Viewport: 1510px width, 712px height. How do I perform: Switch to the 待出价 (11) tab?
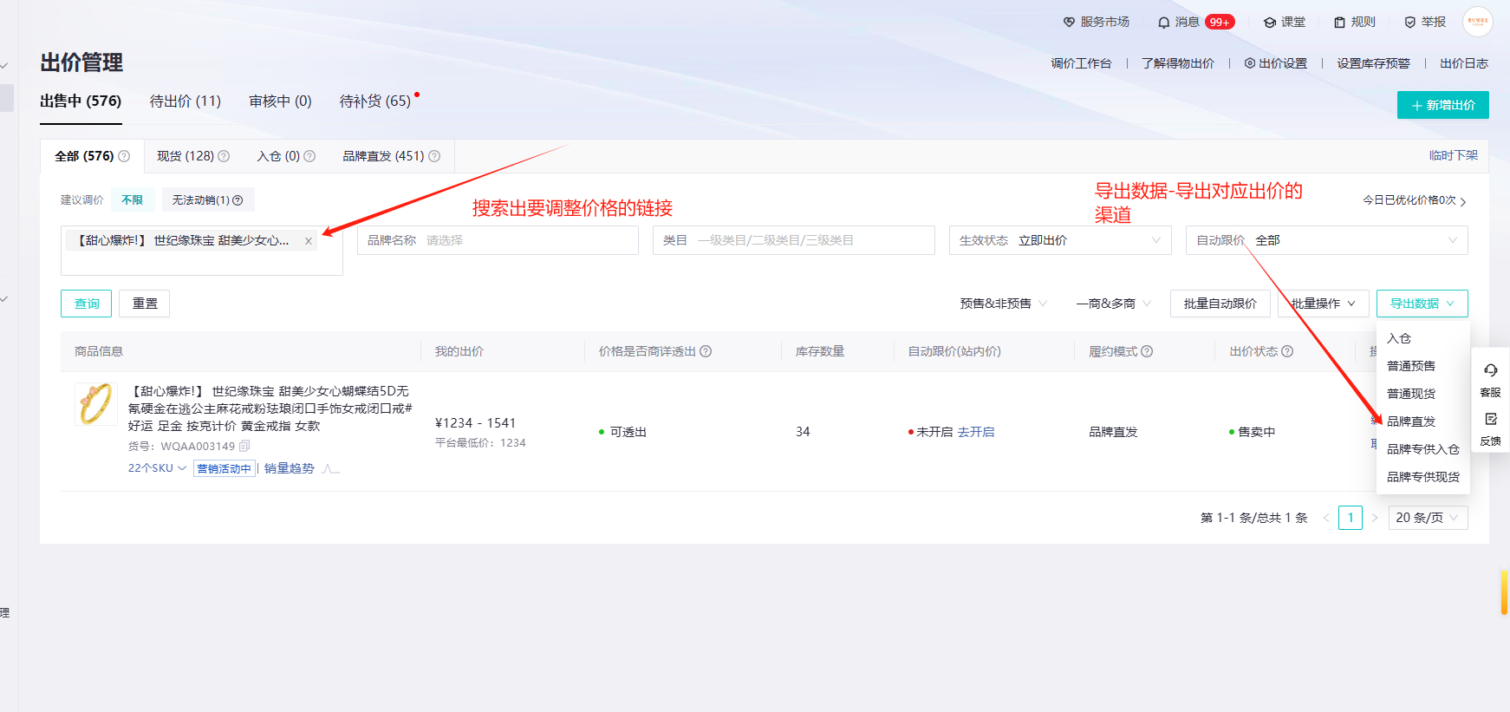(x=185, y=101)
